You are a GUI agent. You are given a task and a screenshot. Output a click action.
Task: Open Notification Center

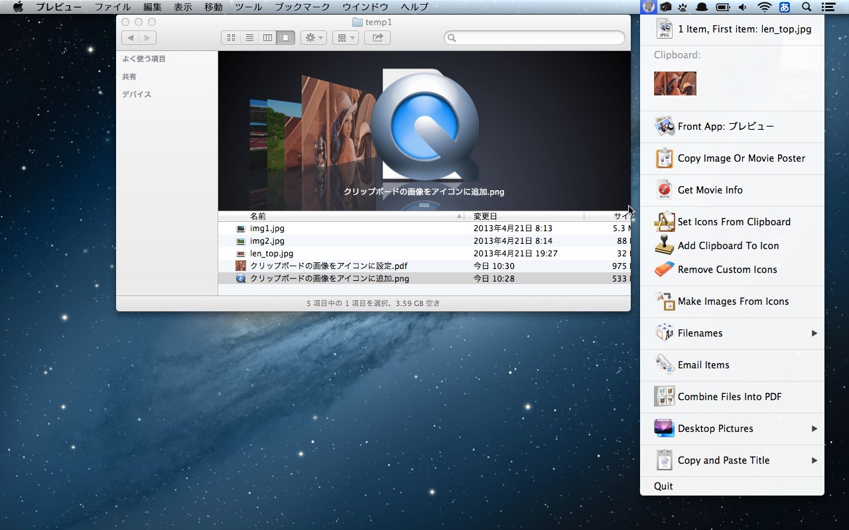click(828, 7)
